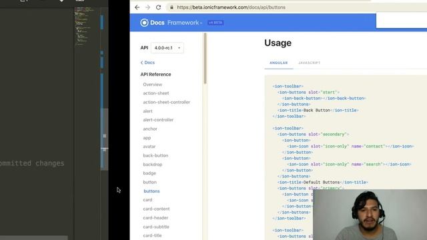Click the 'Default Buttons' ion-title code line
The height and width of the screenshot is (240, 427).
(323, 182)
